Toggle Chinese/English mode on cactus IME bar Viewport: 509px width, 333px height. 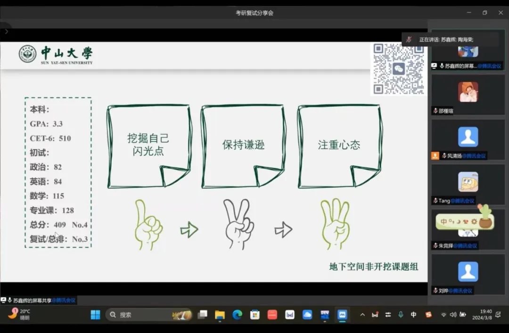[x=444, y=221]
